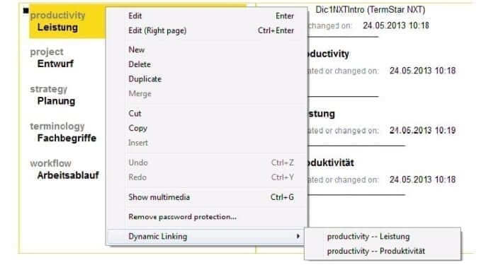
Task: Select the terminology / Fachbegriffe entry
Action: coord(63,132)
